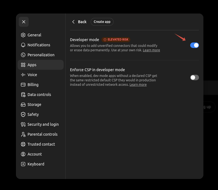Click the Account profile icon
Screen dimensions: 218x190
[23, 154]
